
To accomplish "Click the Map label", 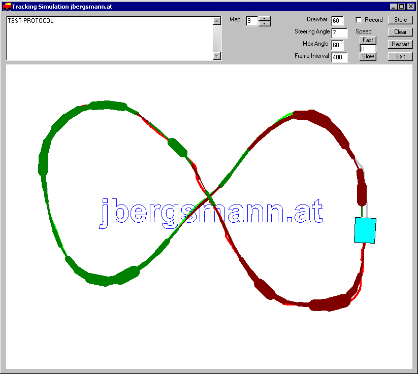I will [x=235, y=19].
